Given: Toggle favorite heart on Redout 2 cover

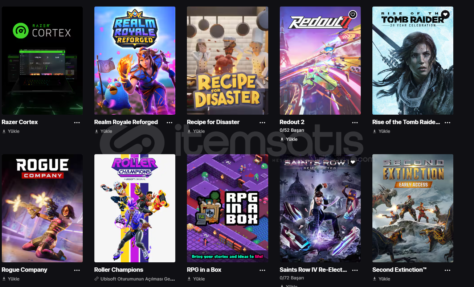Looking at the screenshot, I should point(353,15).
